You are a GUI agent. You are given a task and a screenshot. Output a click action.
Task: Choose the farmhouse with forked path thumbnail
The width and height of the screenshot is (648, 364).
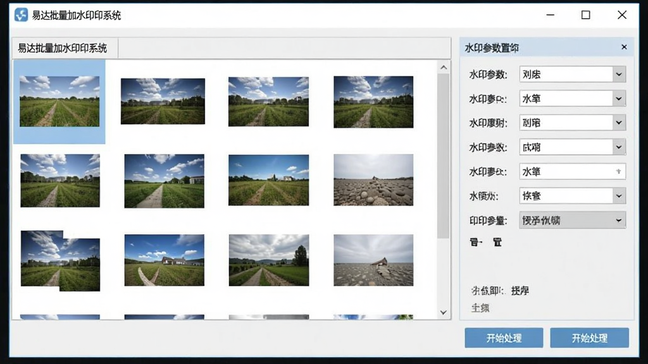pyautogui.click(x=164, y=260)
